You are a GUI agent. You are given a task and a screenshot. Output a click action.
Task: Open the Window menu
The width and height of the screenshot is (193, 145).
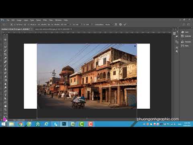click(x=58, y=20)
